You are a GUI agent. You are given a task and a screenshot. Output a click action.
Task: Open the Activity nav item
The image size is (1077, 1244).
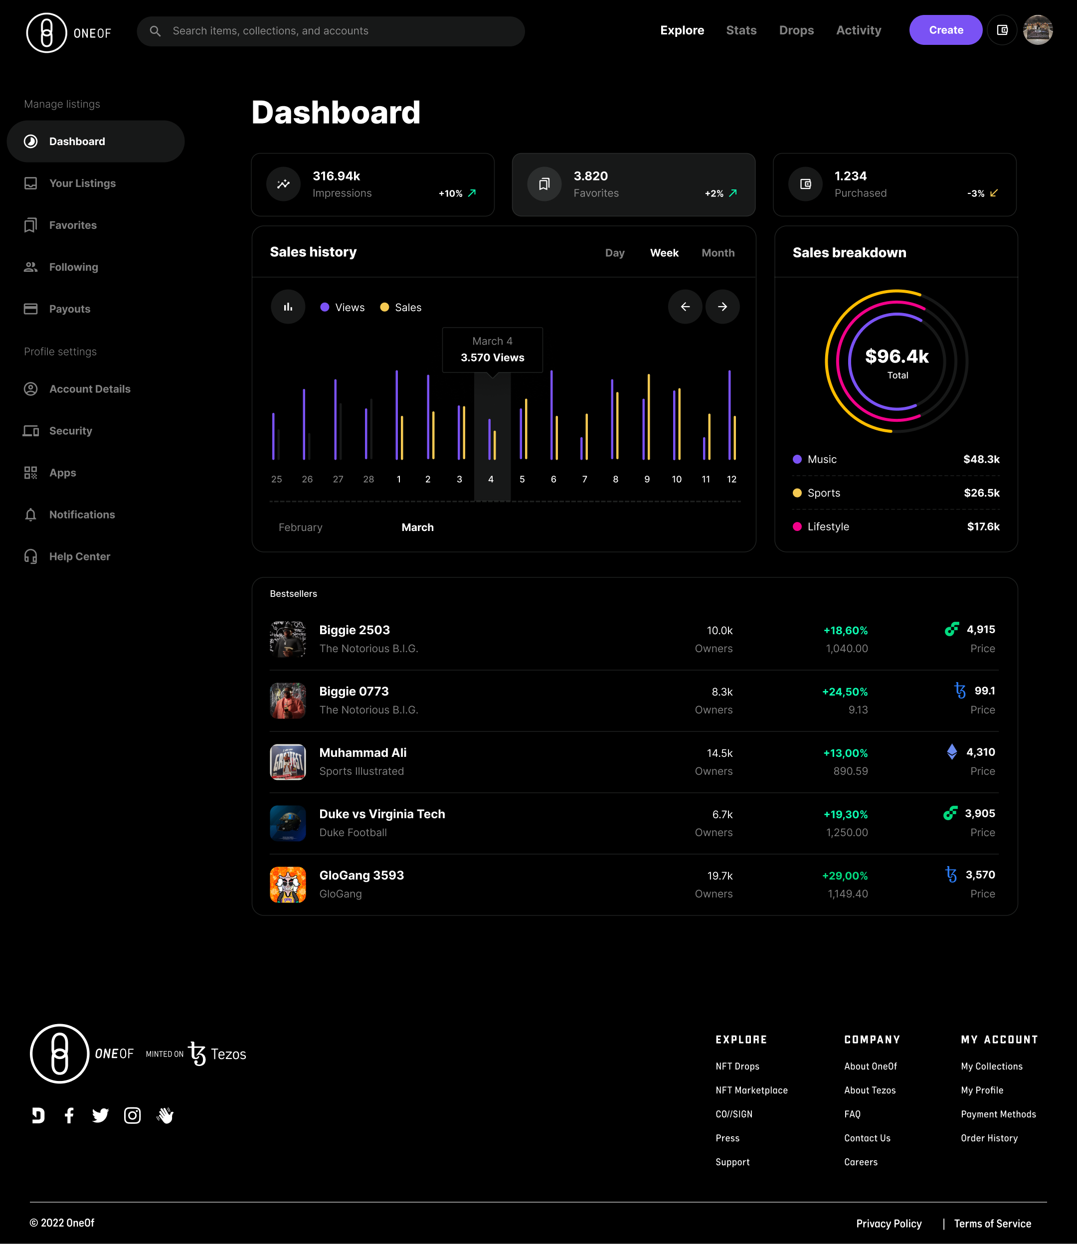coord(858,30)
